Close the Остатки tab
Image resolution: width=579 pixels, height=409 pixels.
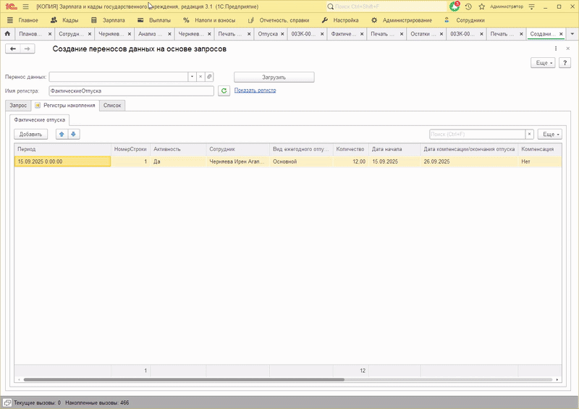point(441,34)
